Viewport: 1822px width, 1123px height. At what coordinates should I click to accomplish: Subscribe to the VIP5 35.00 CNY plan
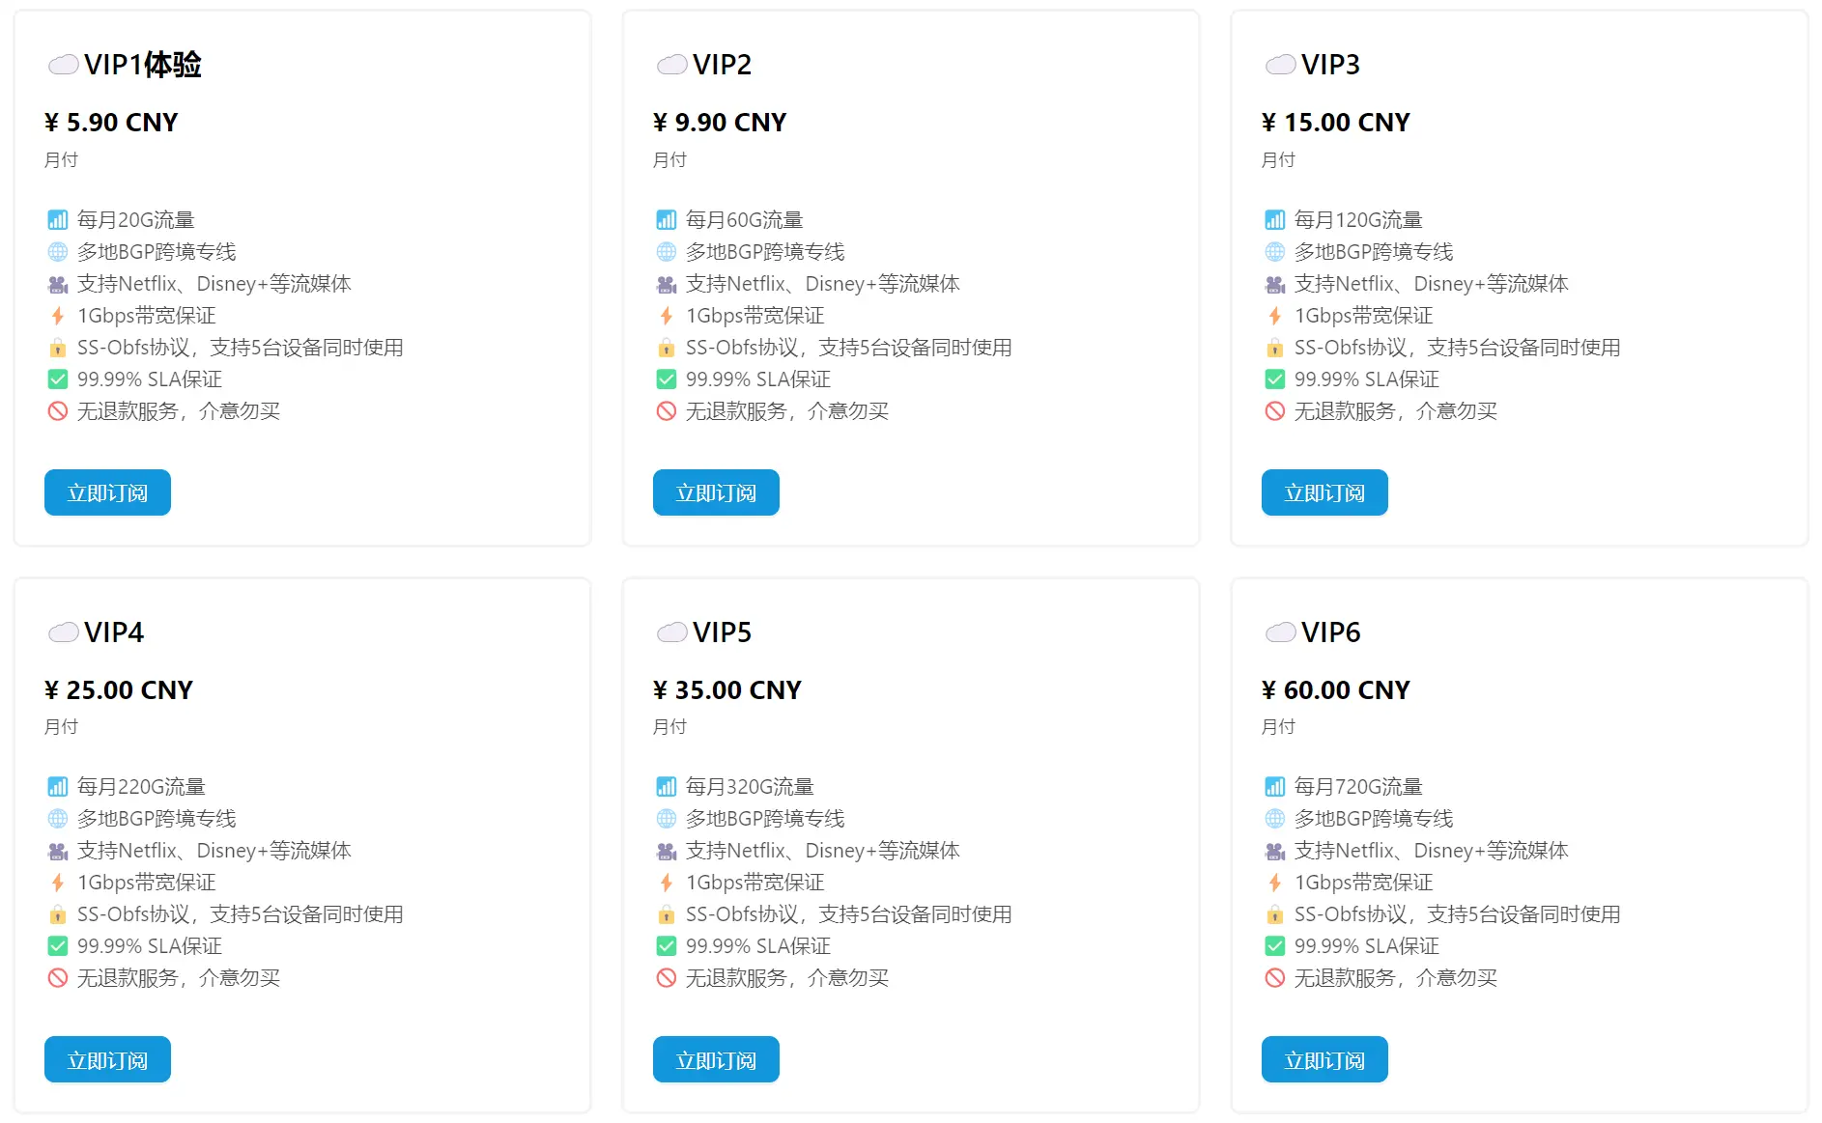(x=716, y=1059)
